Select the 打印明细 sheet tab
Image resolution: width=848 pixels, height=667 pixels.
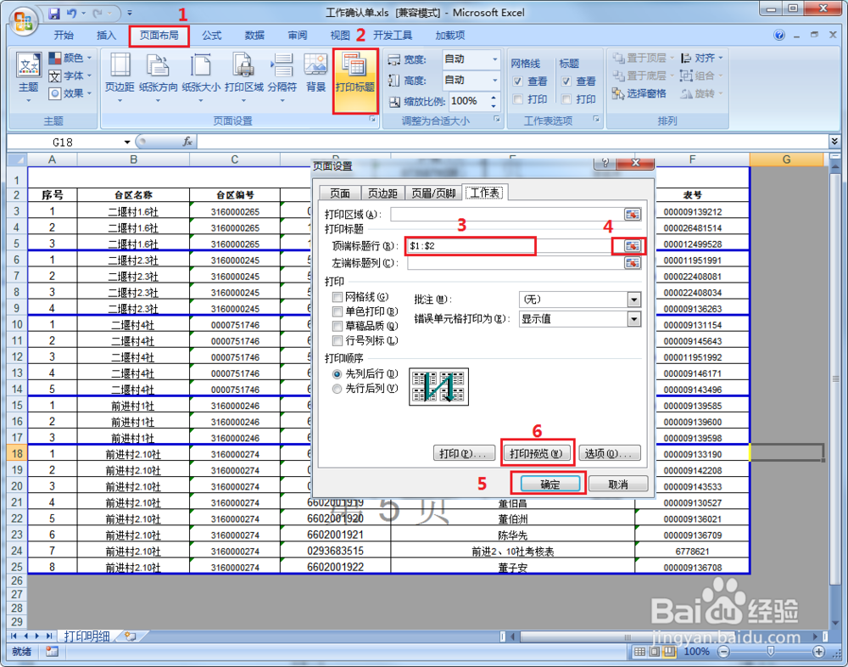(x=86, y=636)
